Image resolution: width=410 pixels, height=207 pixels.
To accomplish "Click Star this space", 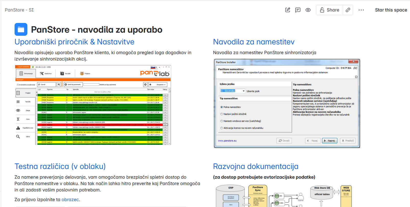I will point(391,10).
